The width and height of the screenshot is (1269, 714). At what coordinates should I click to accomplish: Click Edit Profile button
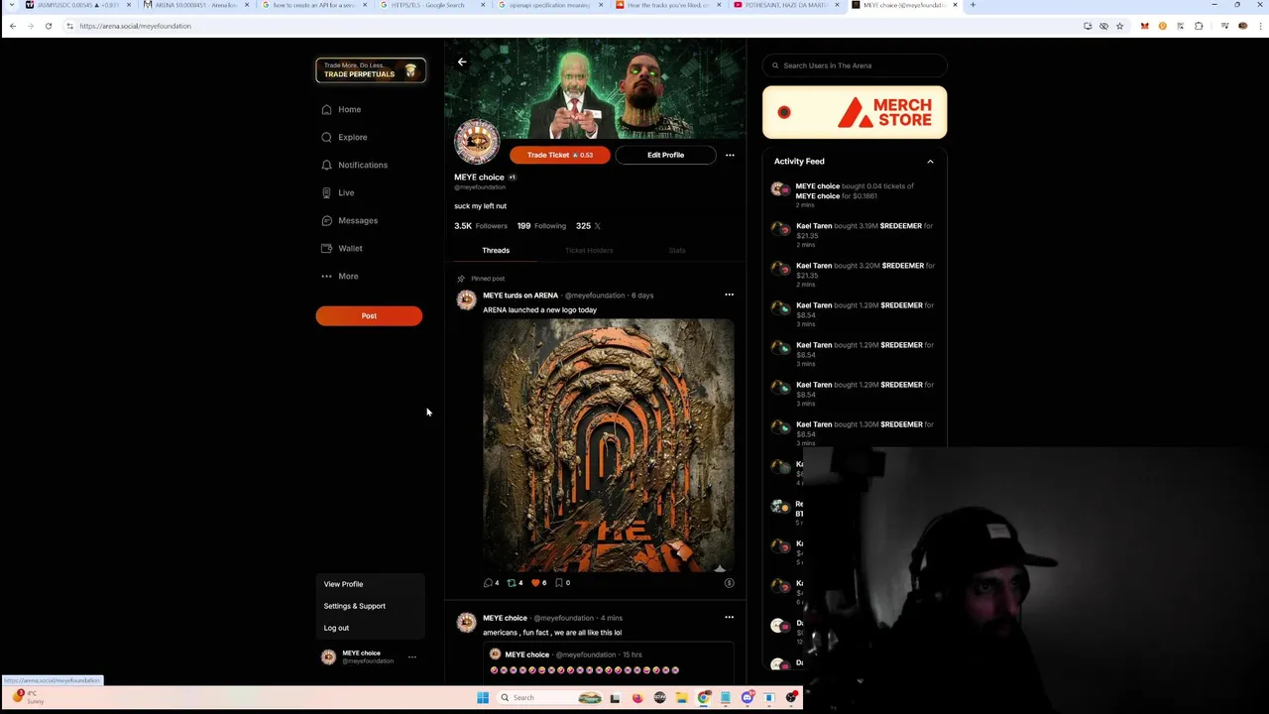click(x=665, y=155)
